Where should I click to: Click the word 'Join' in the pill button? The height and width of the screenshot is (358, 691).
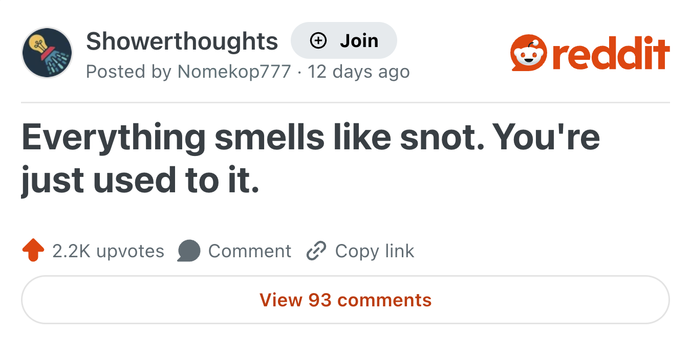click(x=359, y=41)
